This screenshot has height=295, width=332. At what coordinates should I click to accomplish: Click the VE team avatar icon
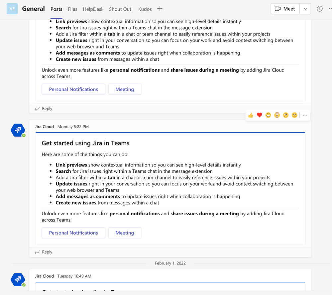[x=12, y=9]
